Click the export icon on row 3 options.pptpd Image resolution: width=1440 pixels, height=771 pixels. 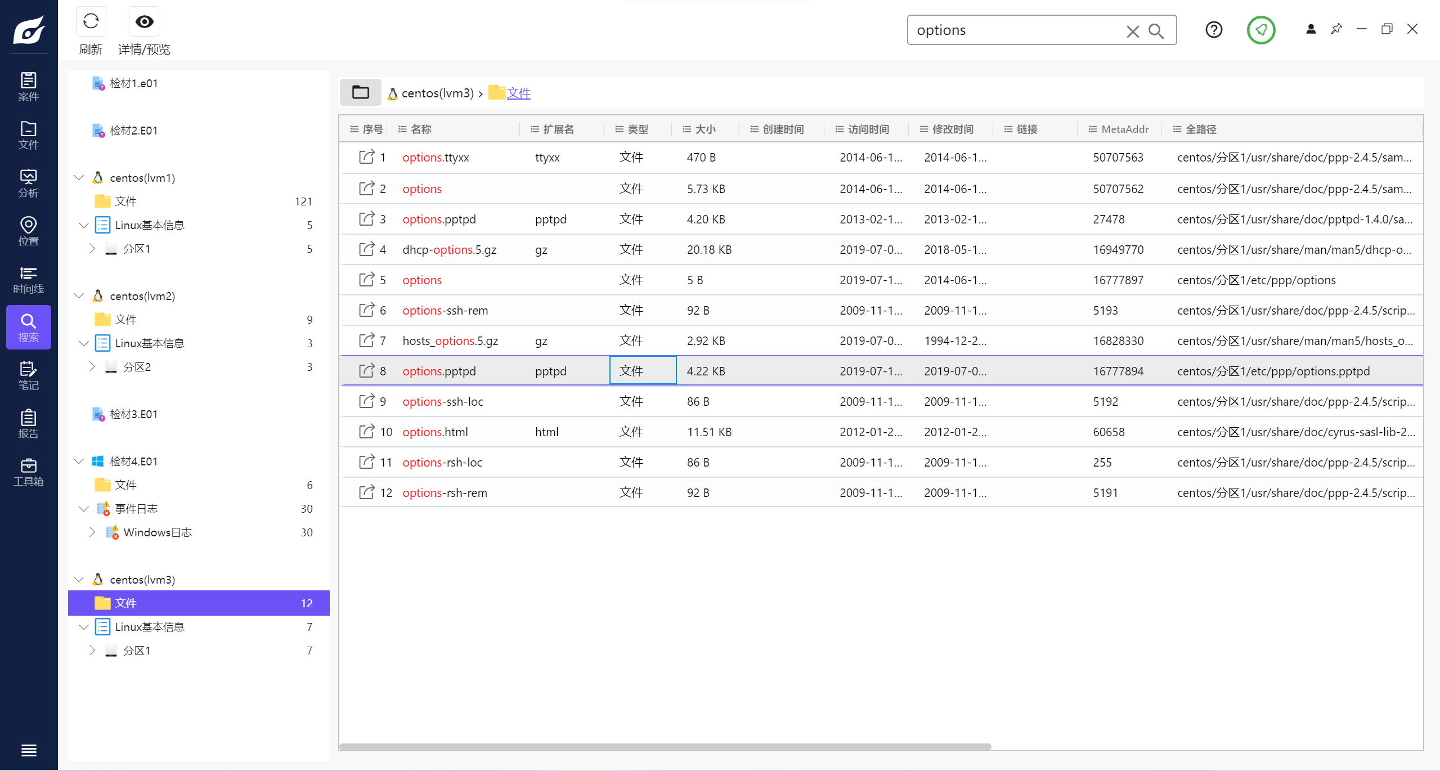pyautogui.click(x=366, y=219)
